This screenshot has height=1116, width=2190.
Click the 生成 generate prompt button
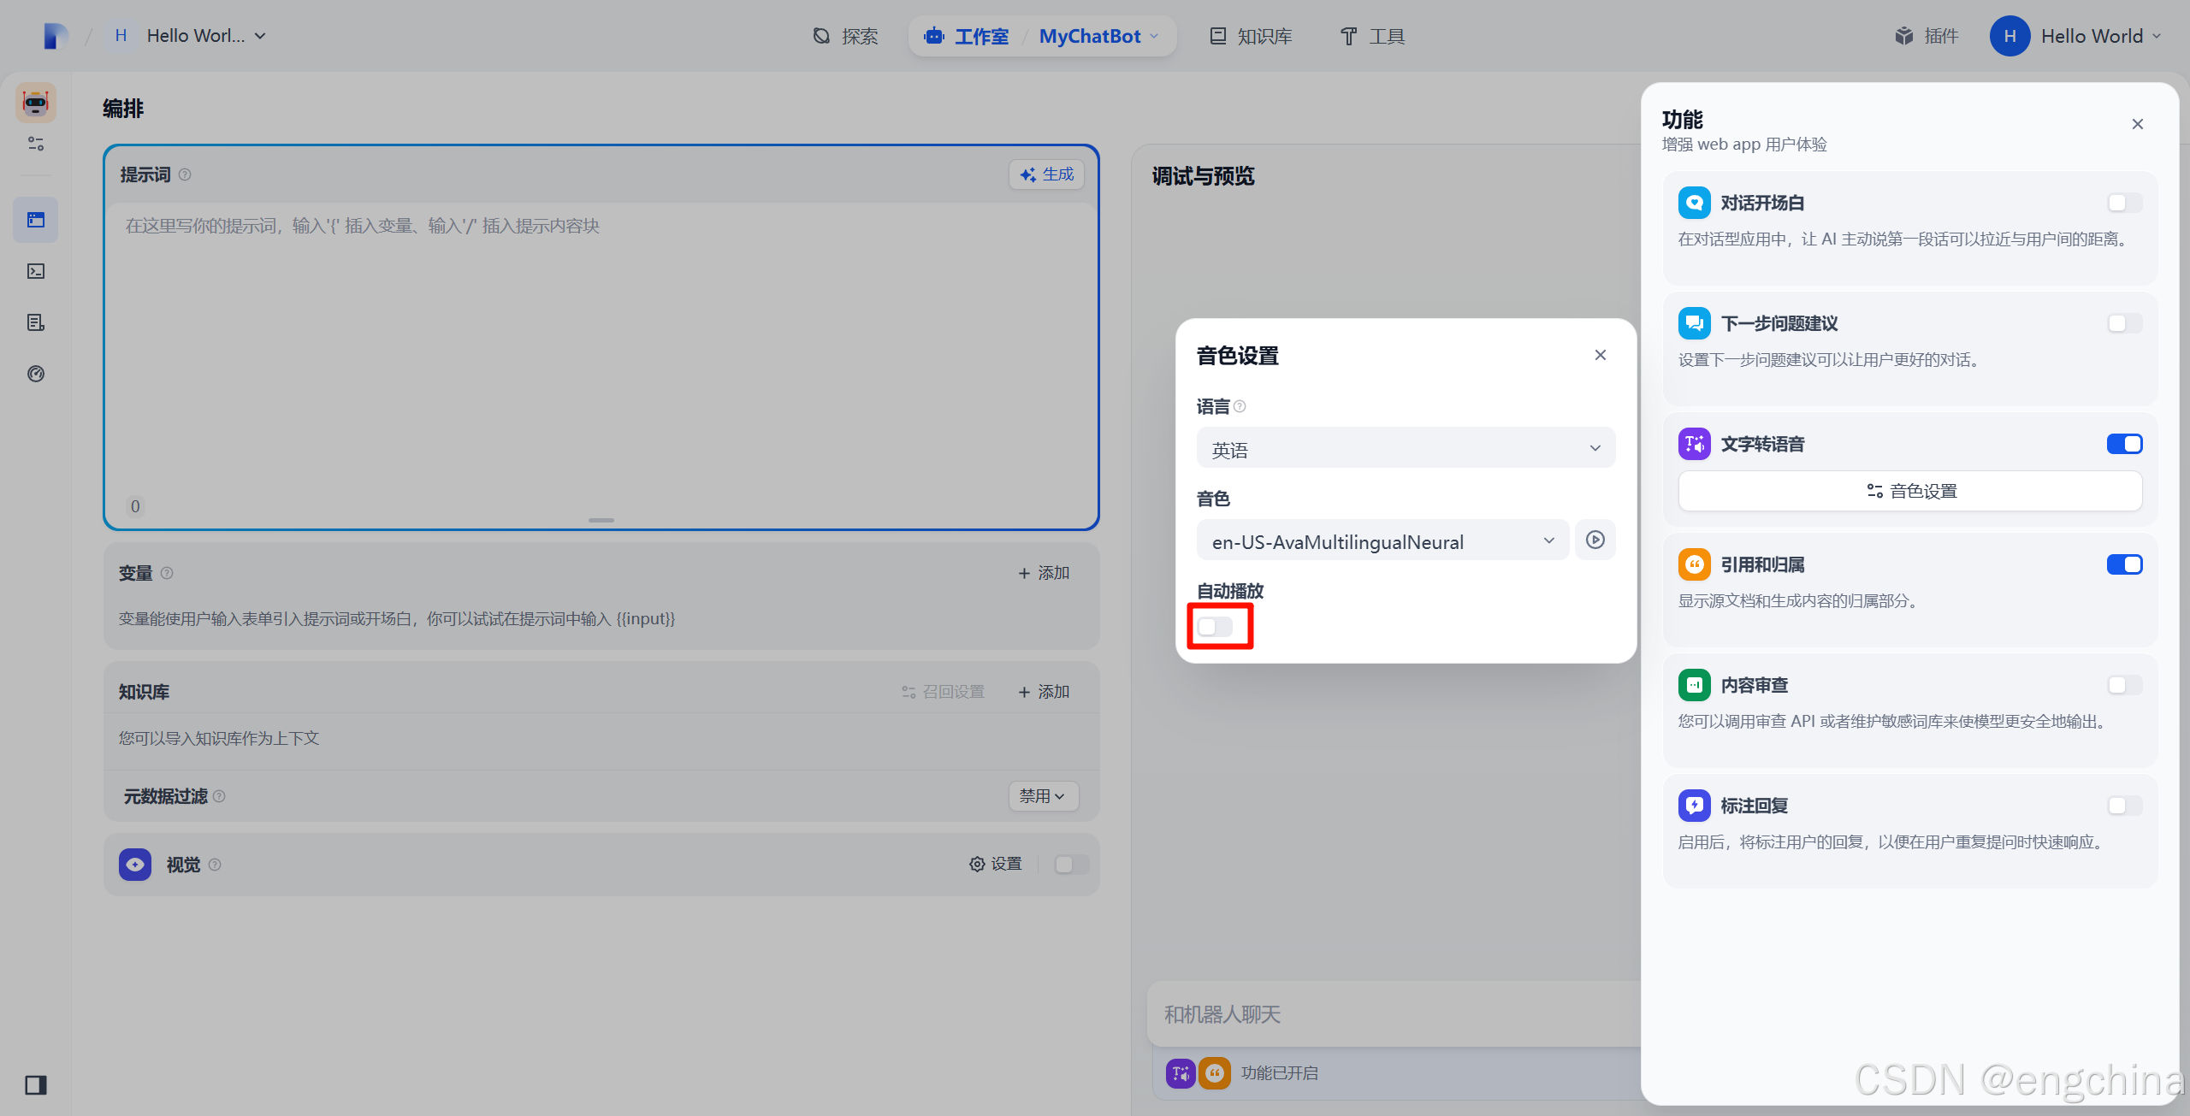(x=1047, y=174)
